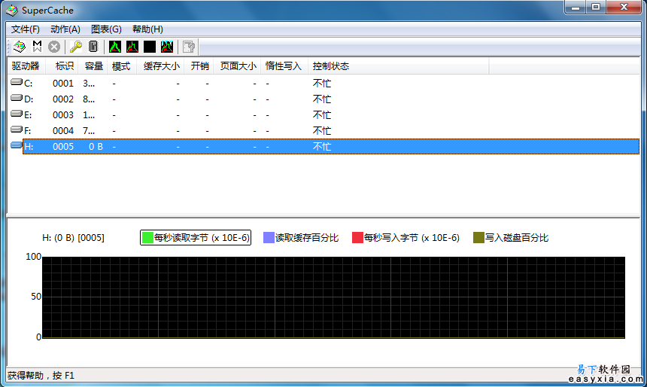Click the gray stop circle icon
The width and height of the screenshot is (647, 387).
pyautogui.click(x=54, y=47)
